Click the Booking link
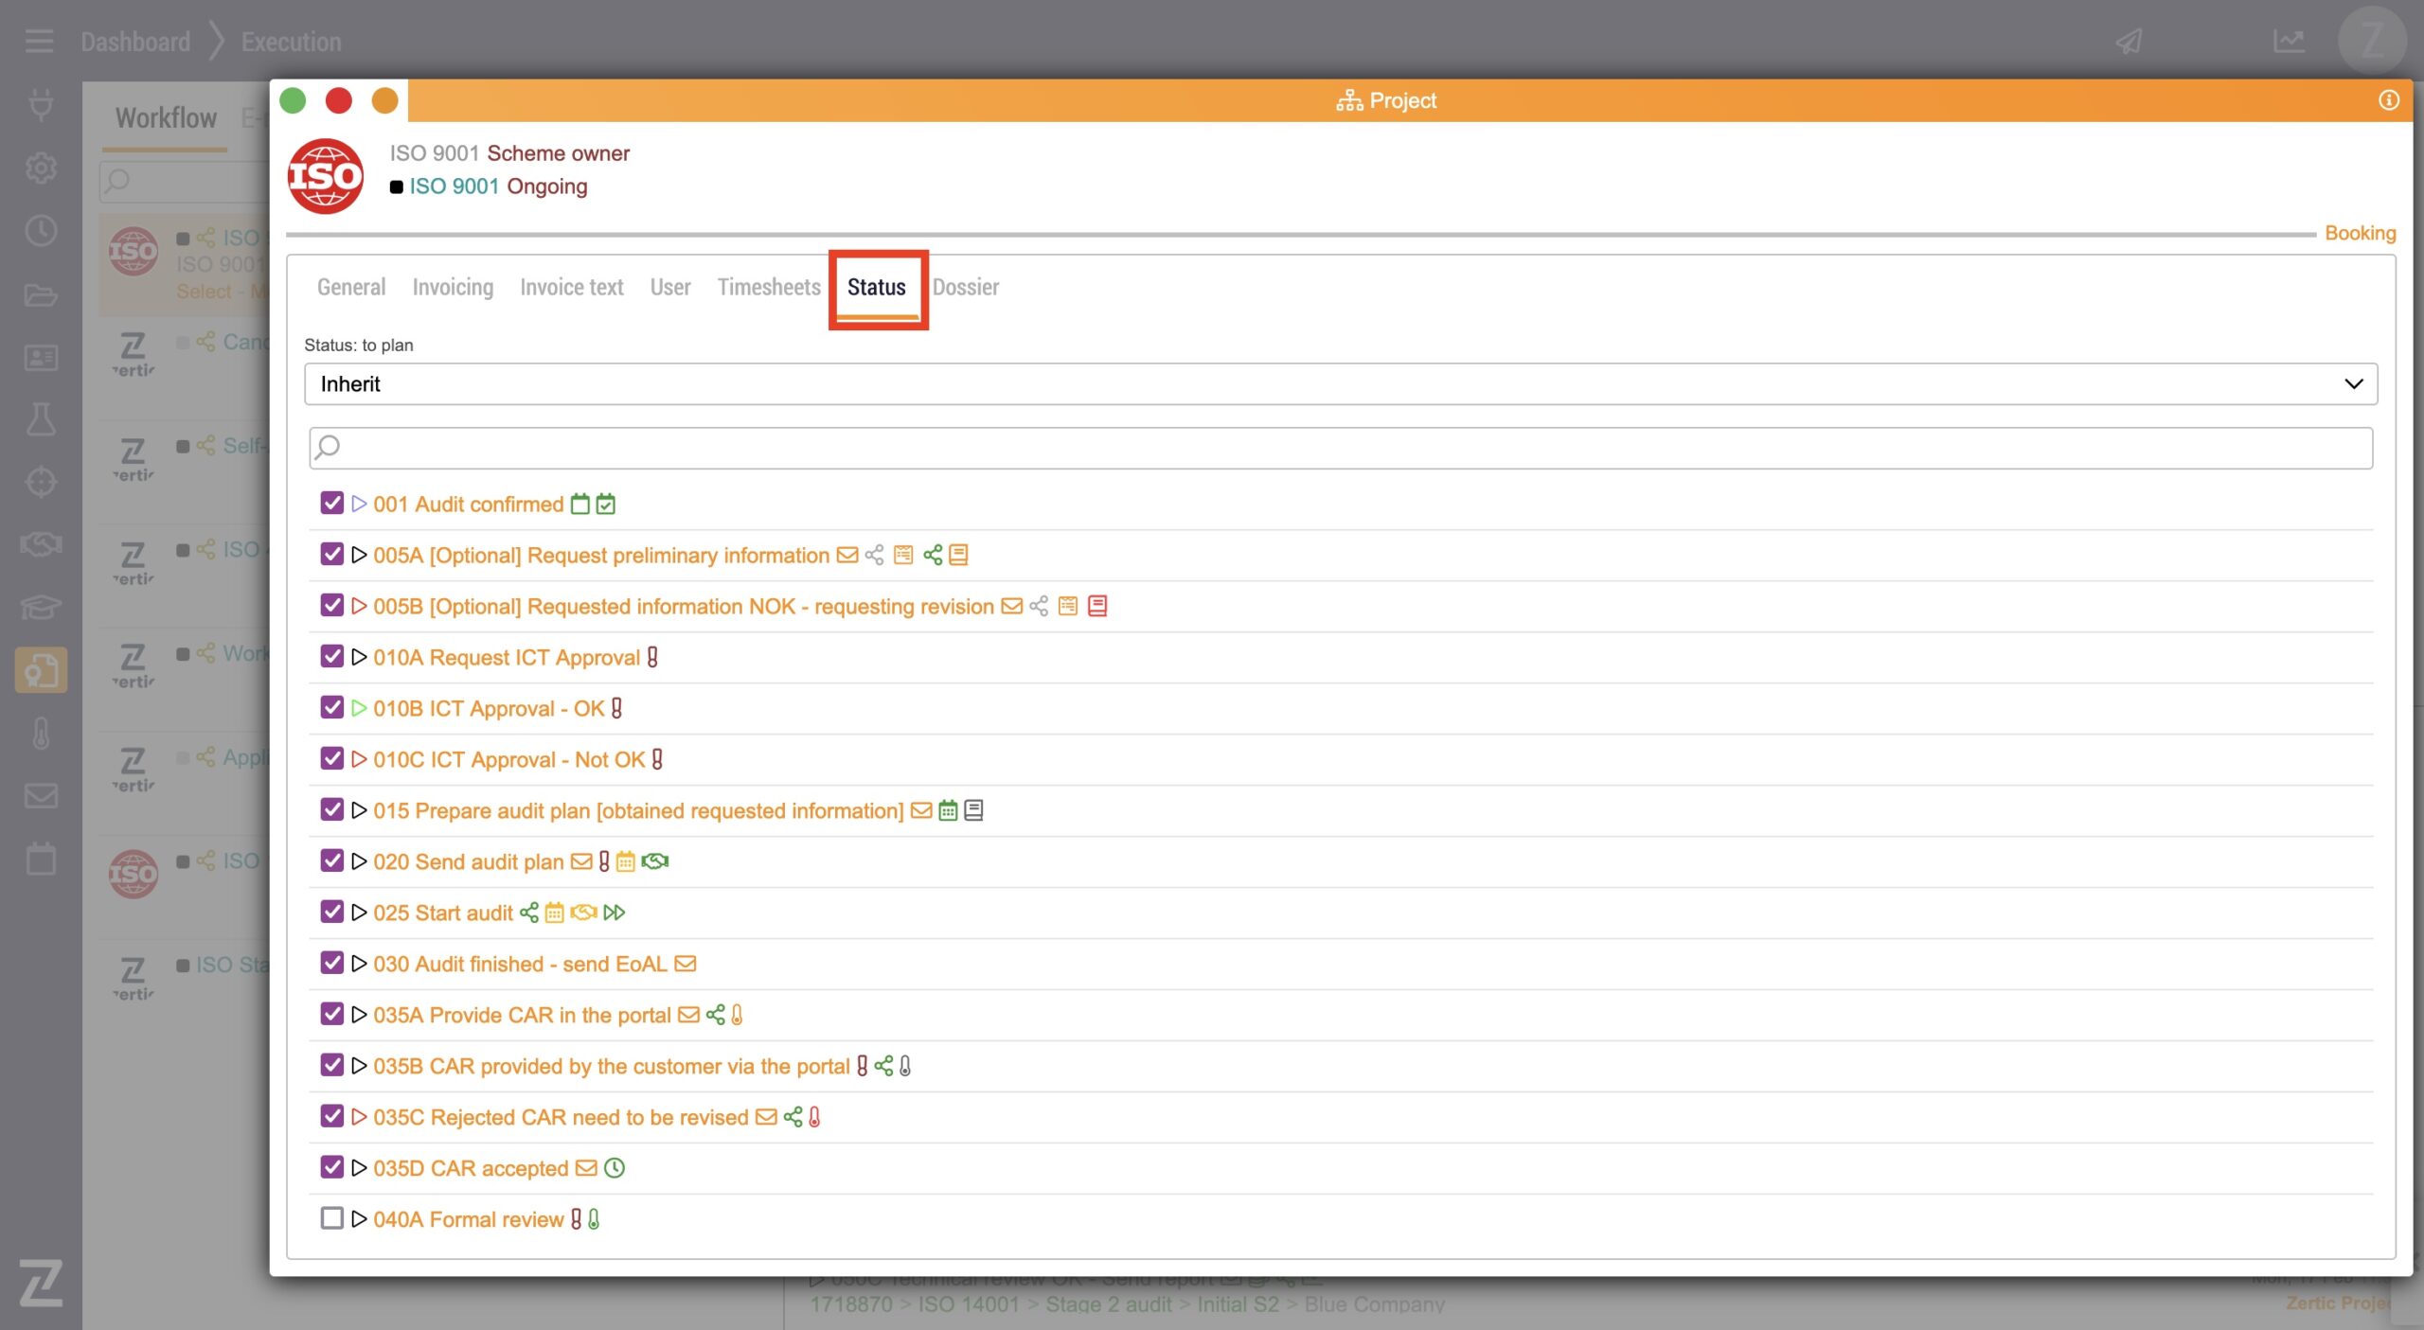The height and width of the screenshot is (1330, 2424). tap(2359, 233)
